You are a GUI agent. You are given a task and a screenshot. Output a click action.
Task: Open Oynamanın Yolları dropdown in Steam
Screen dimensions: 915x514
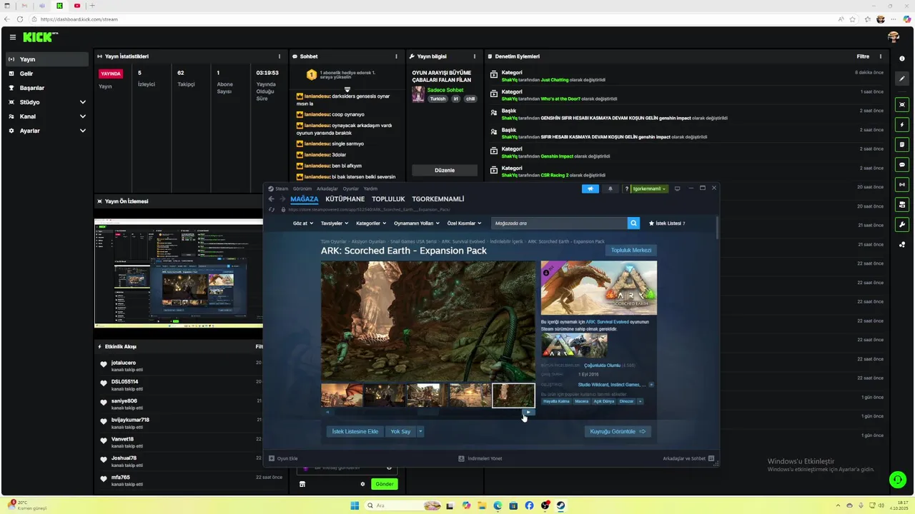(x=417, y=223)
